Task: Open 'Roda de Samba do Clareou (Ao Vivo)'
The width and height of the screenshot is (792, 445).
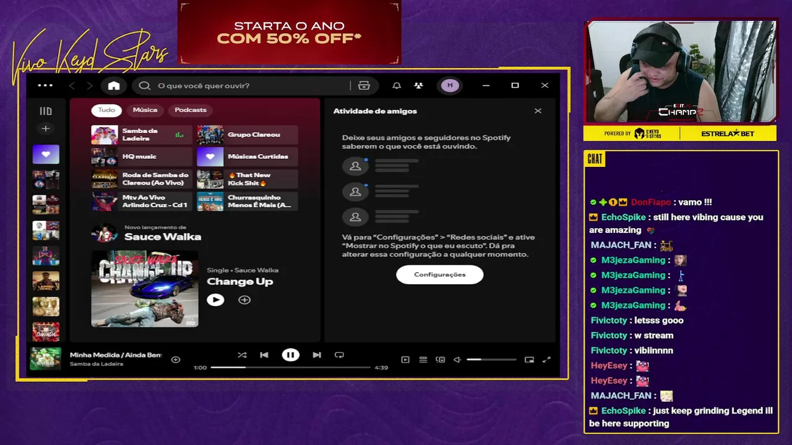Action: (x=142, y=179)
